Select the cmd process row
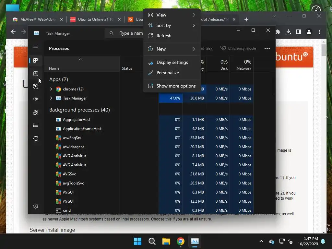 [x=148, y=210]
